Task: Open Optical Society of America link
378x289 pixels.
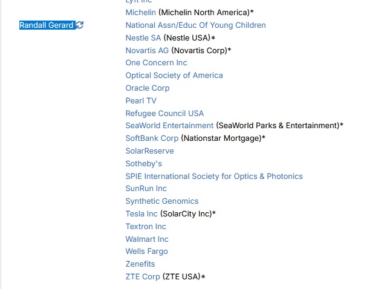Action: [x=174, y=76]
